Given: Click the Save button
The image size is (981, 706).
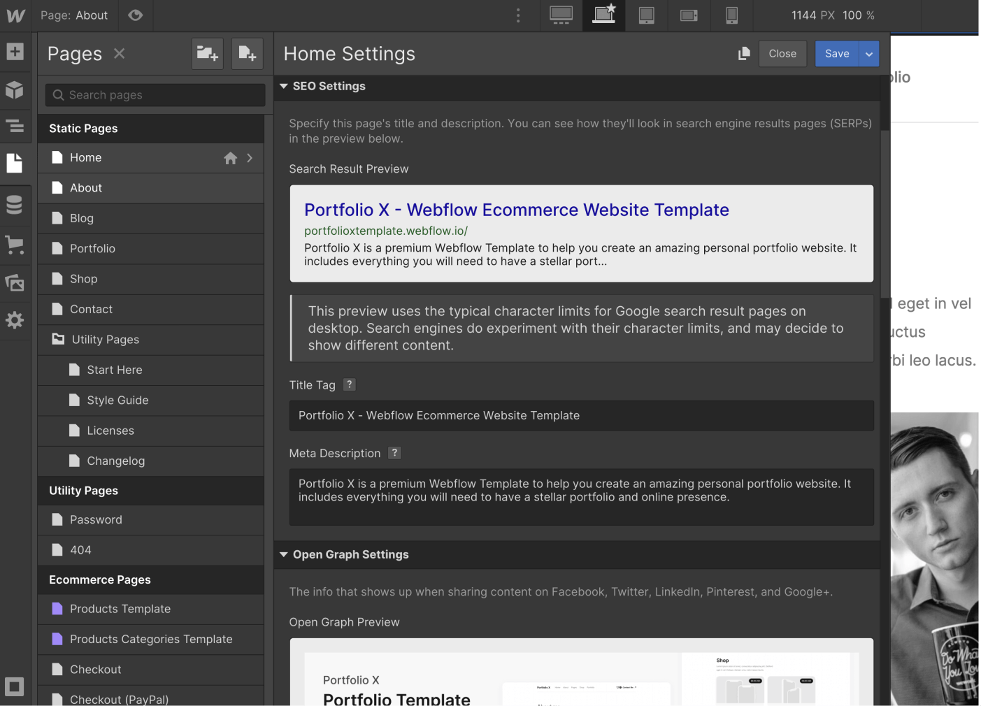Looking at the screenshot, I should tap(837, 54).
